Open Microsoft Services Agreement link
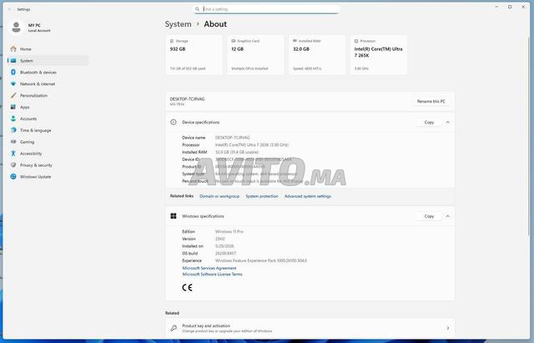The image size is (534, 343). point(209,268)
